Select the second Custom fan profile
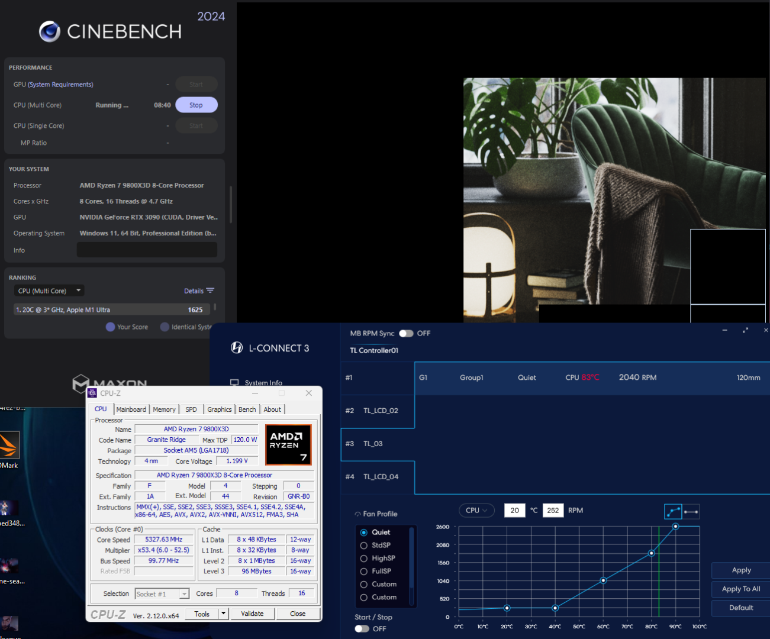The height and width of the screenshot is (639, 770). [364, 598]
